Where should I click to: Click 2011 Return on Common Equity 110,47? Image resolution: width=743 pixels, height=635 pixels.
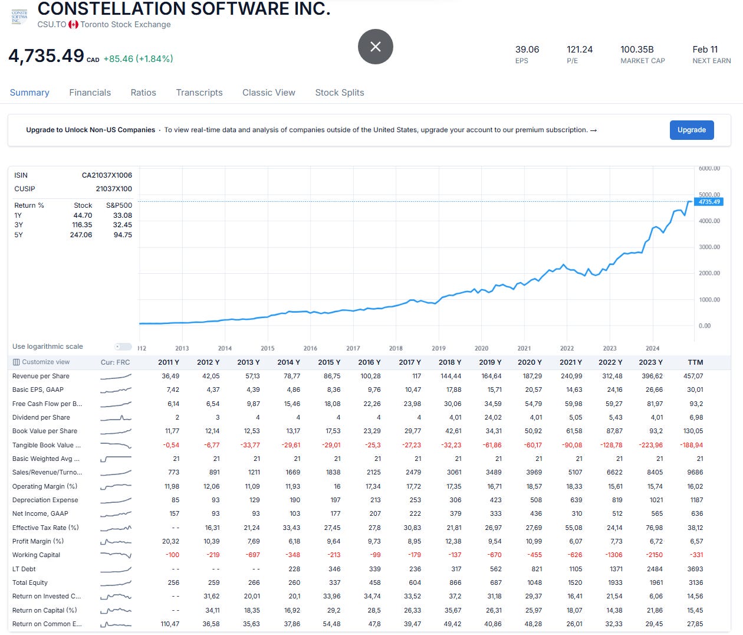tap(170, 624)
